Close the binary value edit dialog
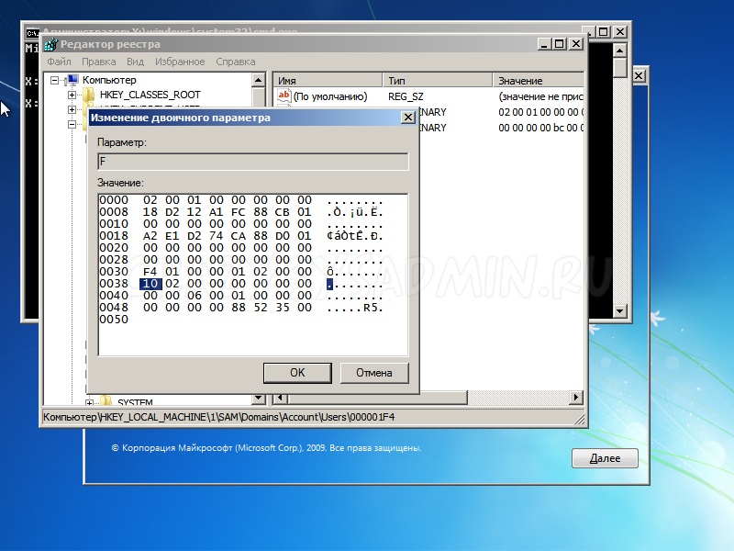The height and width of the screenshot is (551, 734). point(409,118)
